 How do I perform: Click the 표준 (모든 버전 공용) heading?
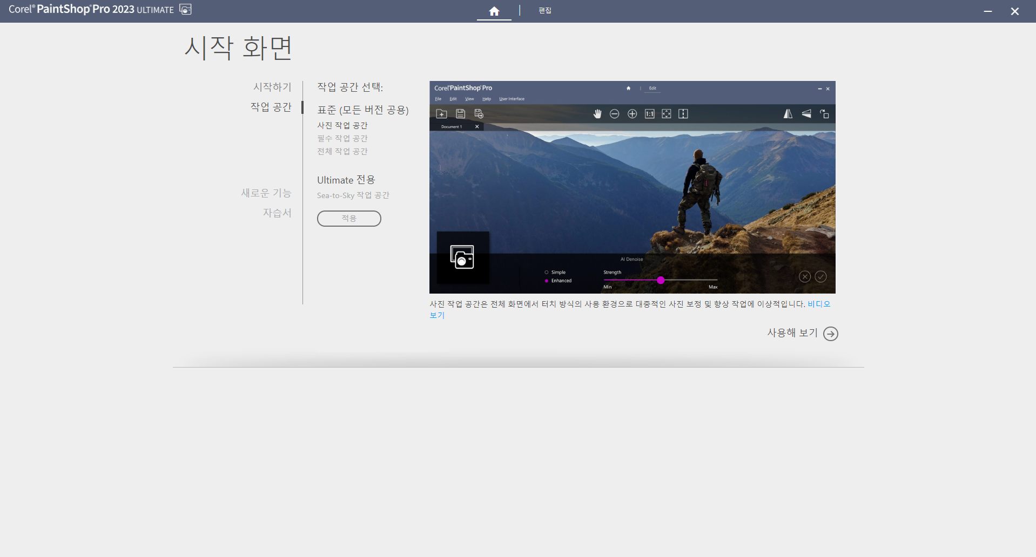point(362,110)
